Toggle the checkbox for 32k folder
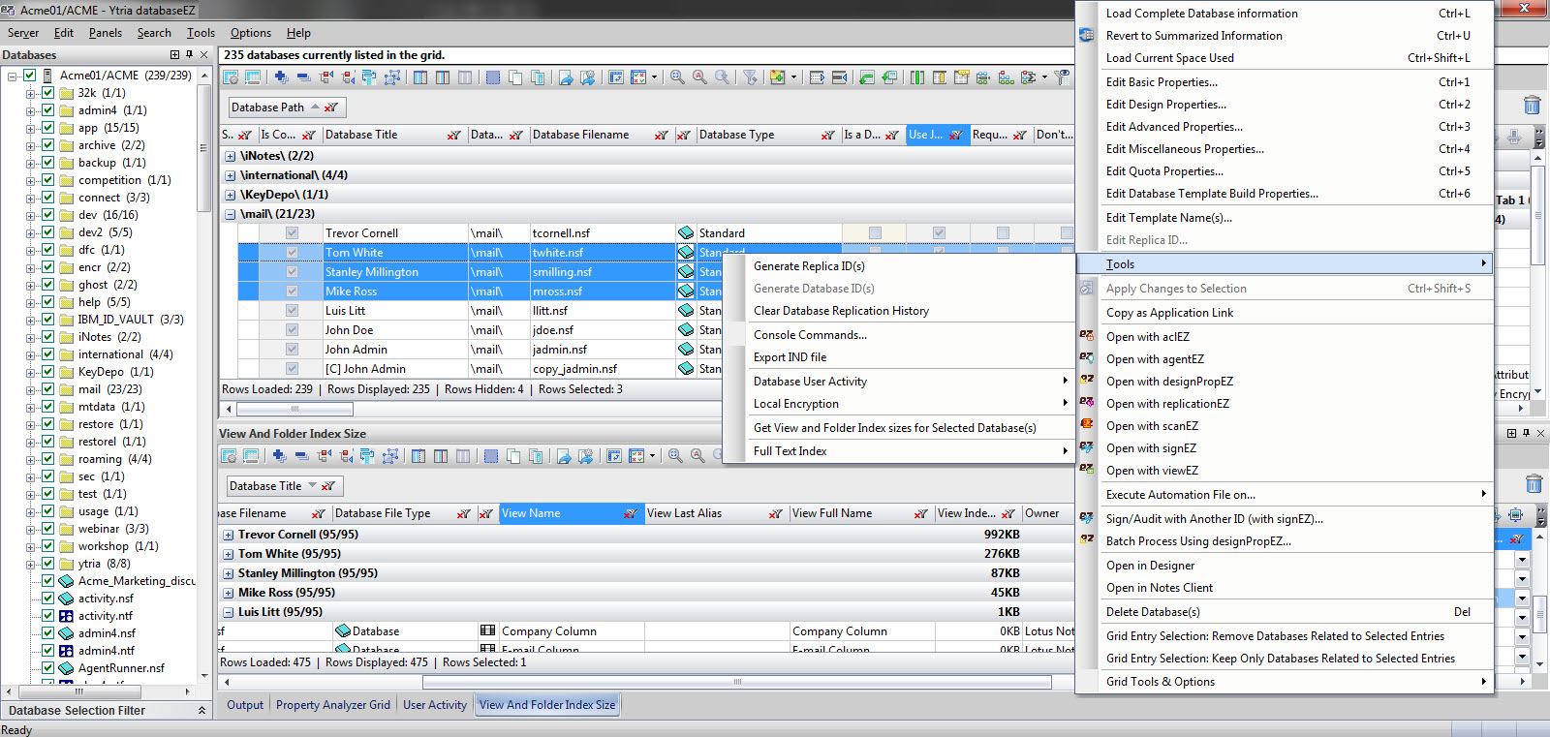This screenshot has height=737, width=1550. tap(47, 93)
